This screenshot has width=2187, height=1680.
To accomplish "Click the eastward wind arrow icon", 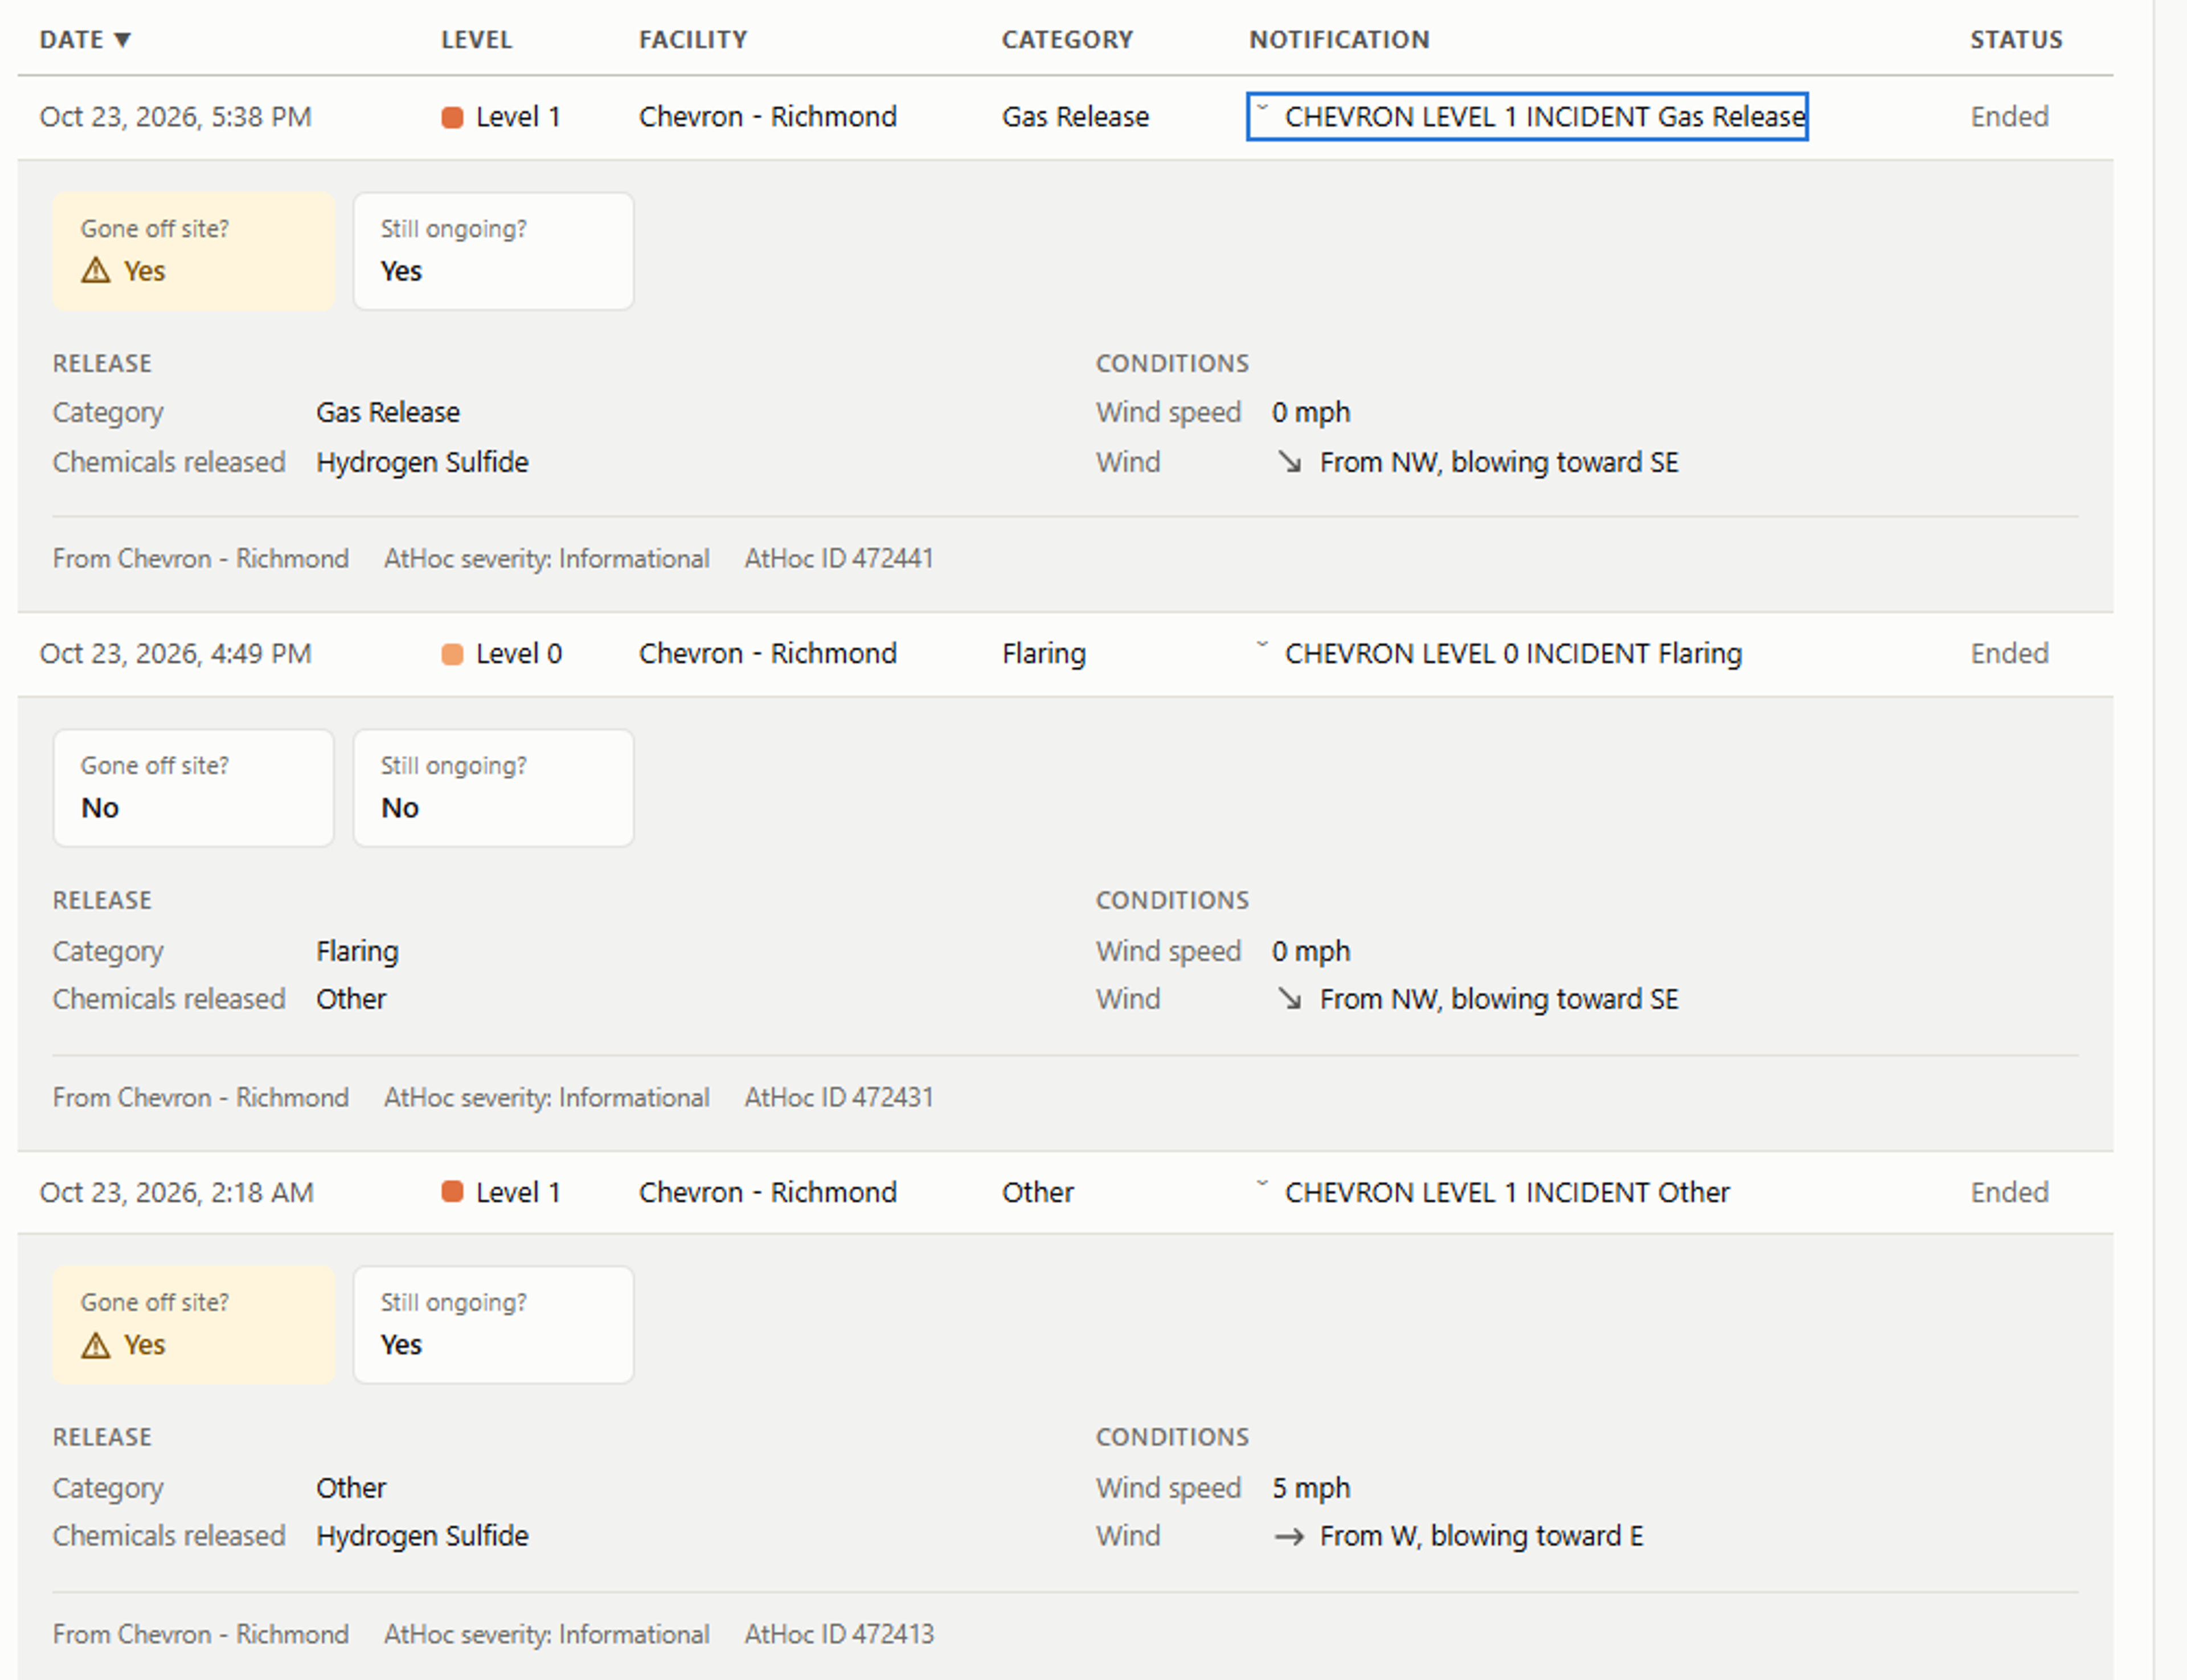I will (1289, 1537).
